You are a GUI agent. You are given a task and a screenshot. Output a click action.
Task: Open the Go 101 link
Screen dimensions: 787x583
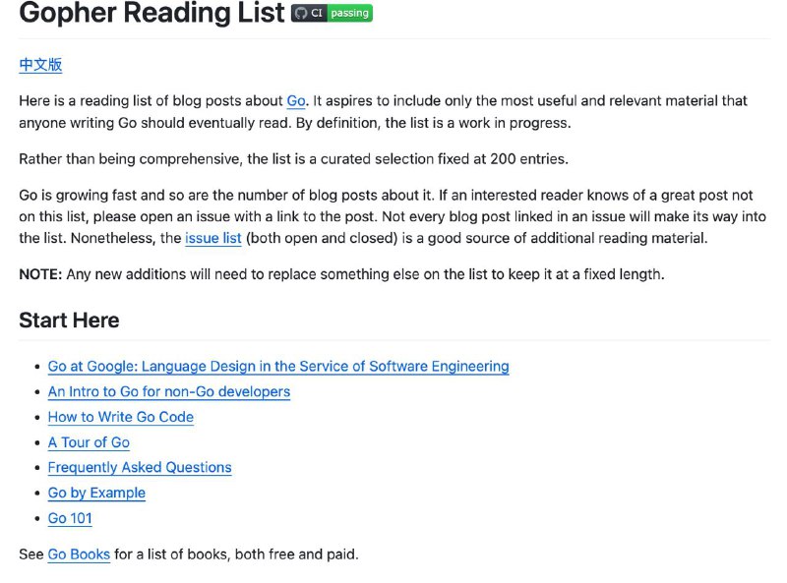click(x=70, y=518)
